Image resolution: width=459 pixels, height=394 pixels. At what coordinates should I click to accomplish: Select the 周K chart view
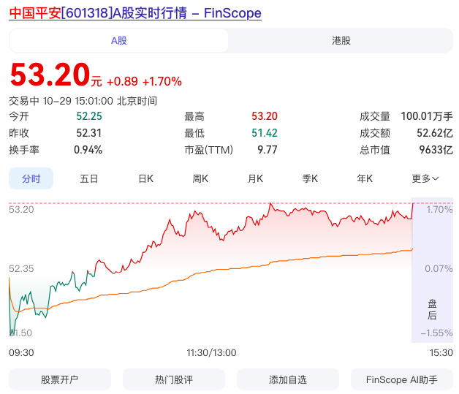click(x=200, y=178)
